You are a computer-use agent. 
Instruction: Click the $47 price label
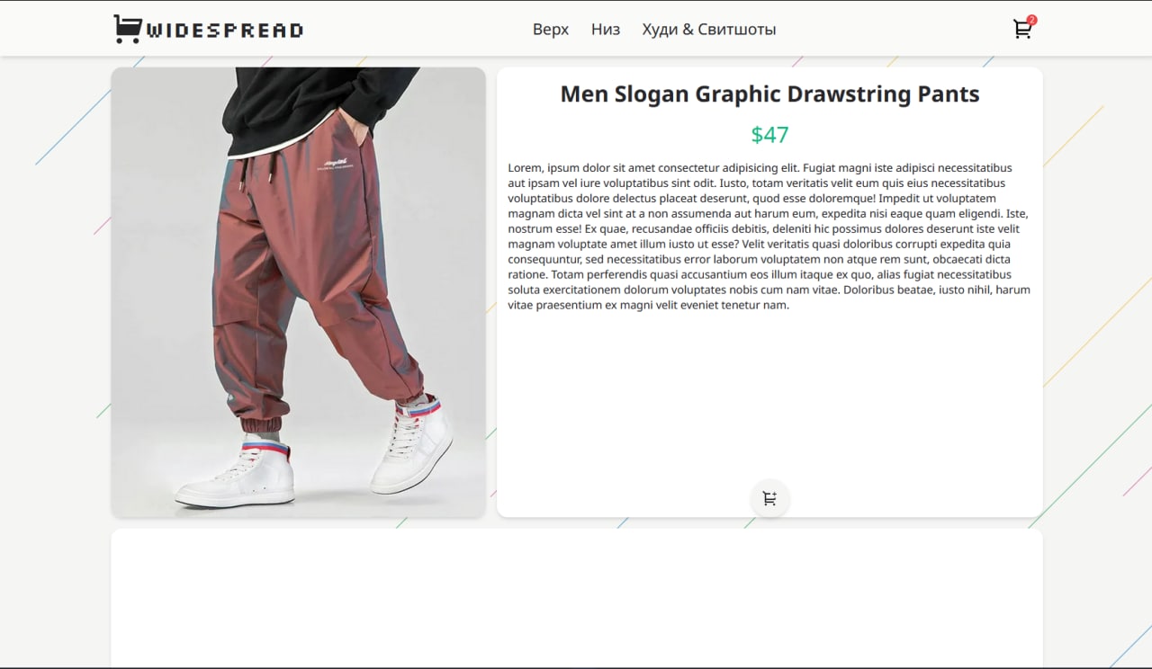point(769,135)
